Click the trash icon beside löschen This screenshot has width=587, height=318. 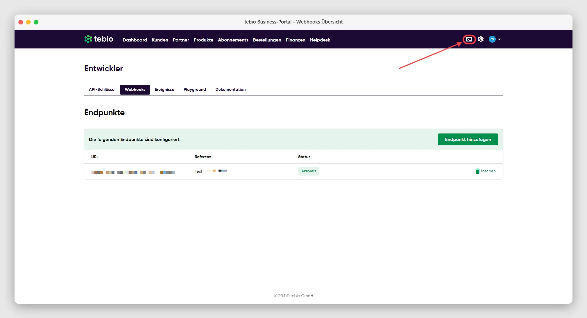click(477, 171)
